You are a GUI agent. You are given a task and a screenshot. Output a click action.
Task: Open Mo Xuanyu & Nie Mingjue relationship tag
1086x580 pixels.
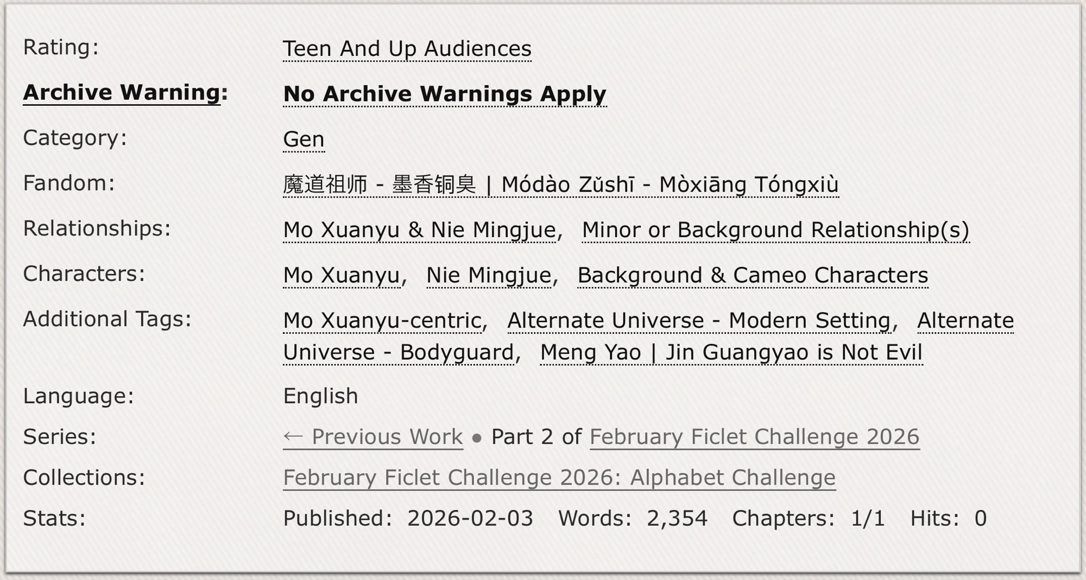pos(419,230)
